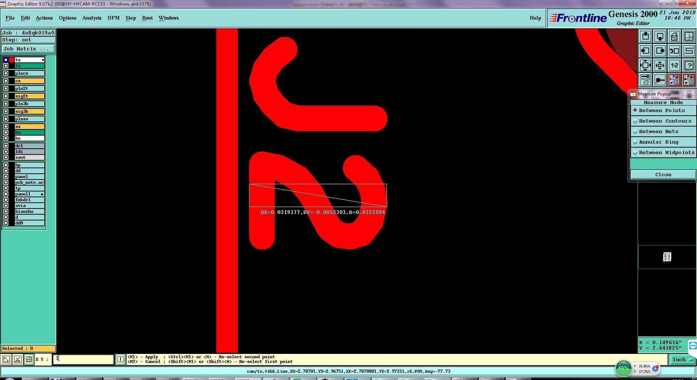Viewport: 697px width, 380px height.
Task: Select layer name ldi in layer list
Action: point(30,152)
